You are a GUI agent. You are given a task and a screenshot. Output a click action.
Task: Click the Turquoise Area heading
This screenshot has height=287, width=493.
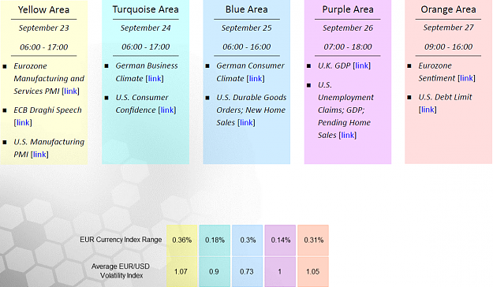146,9
